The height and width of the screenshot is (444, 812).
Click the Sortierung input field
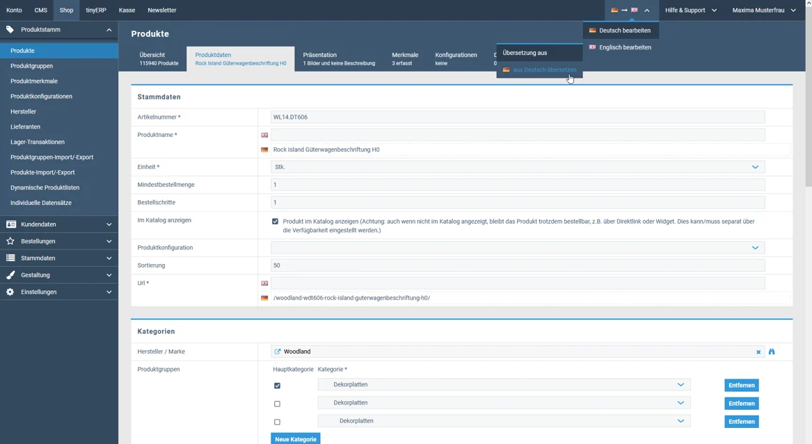coord(518,265)
